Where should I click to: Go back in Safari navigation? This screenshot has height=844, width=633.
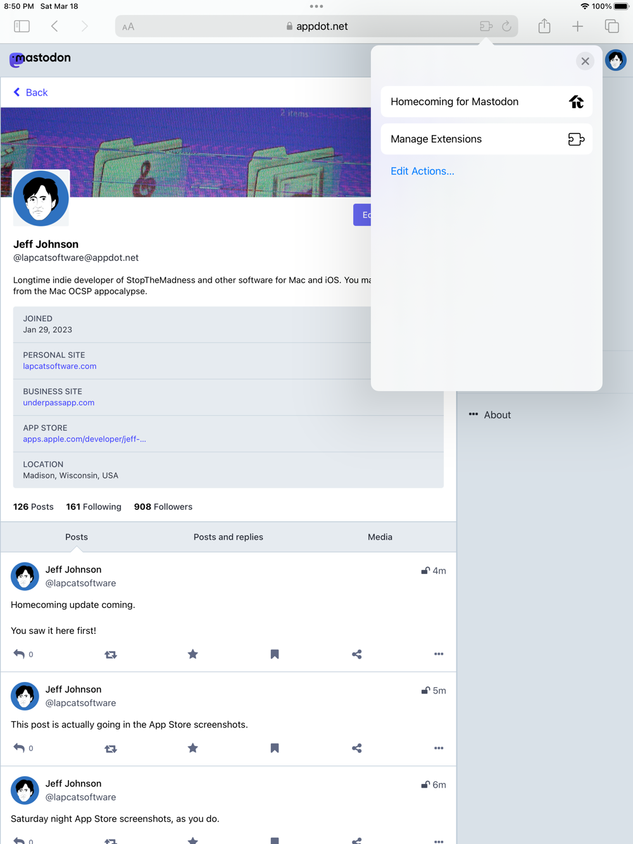point(54,26)
